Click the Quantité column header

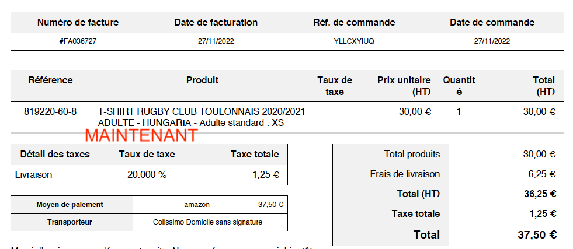click(x=459, y=86)
